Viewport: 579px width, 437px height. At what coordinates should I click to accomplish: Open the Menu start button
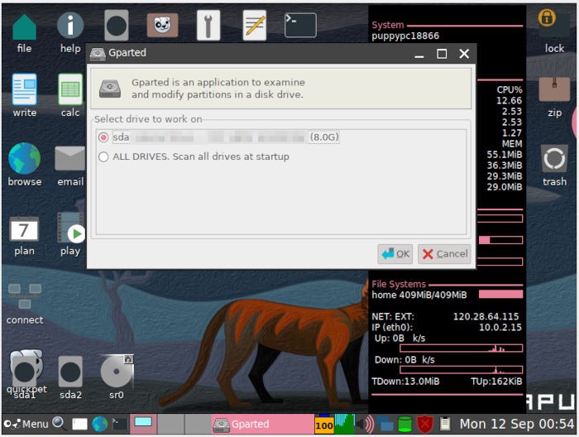tap(26, 424)
